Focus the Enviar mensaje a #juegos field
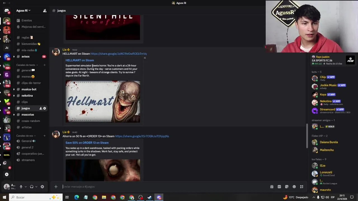 point(165,187)
